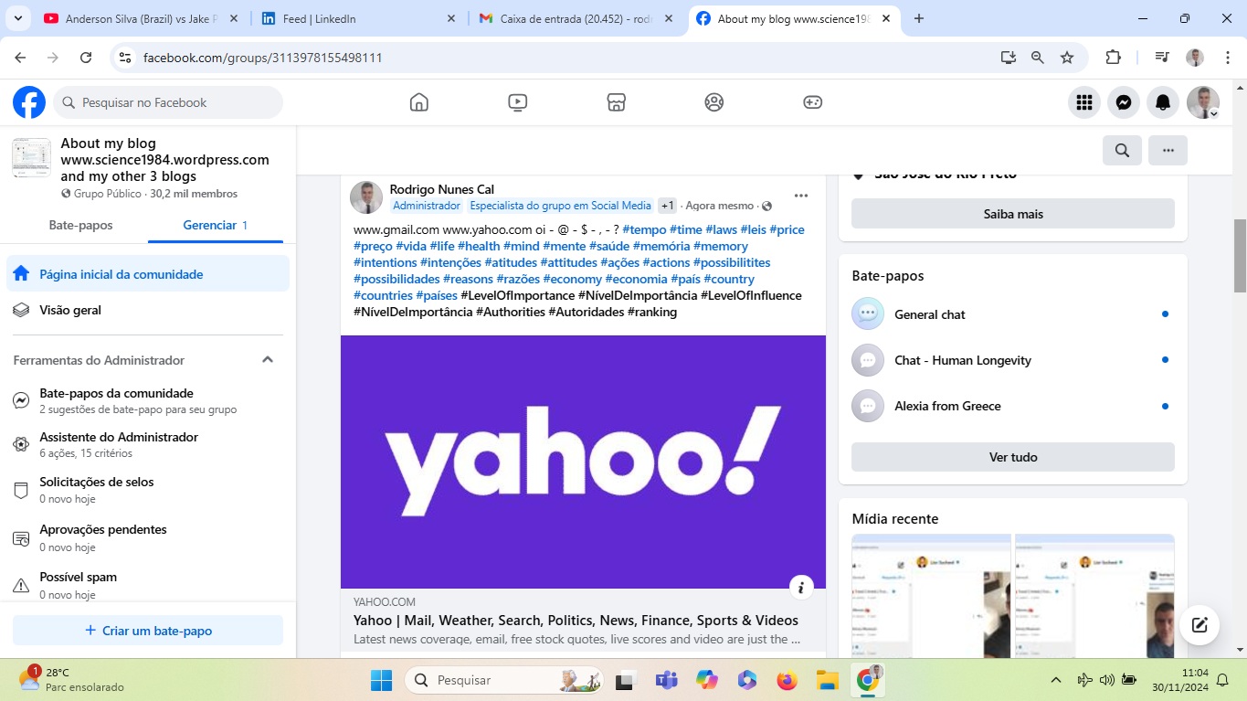The image size is (1247, 701).
Task: Open the Alexia from Greece chat
Action: 1013,406
